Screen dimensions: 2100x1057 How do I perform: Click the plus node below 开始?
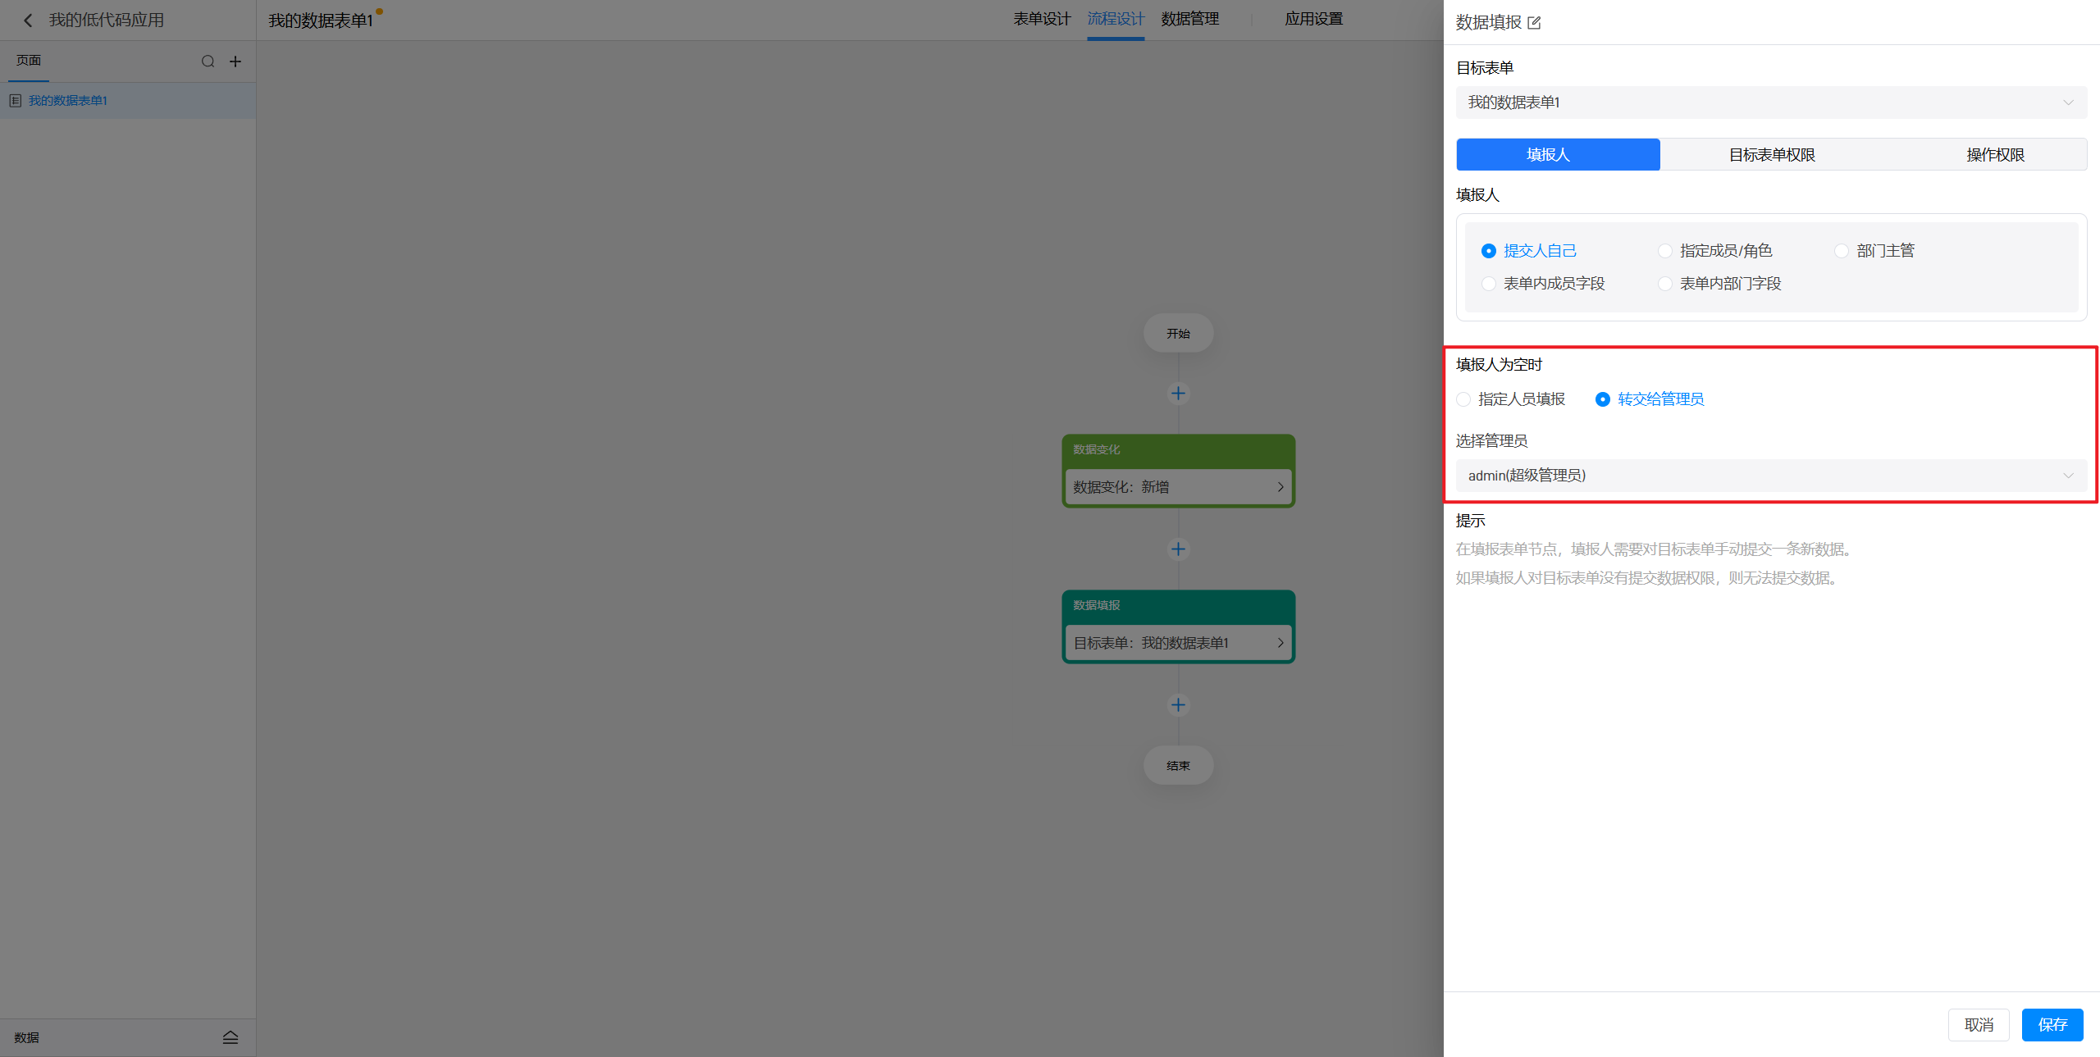coord(1178,394)
